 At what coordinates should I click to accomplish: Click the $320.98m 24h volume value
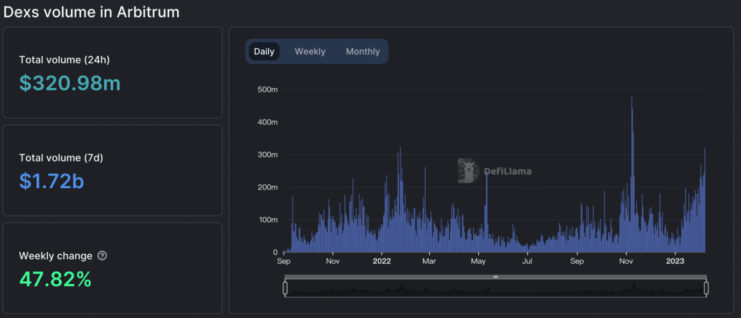pos(70,83)
